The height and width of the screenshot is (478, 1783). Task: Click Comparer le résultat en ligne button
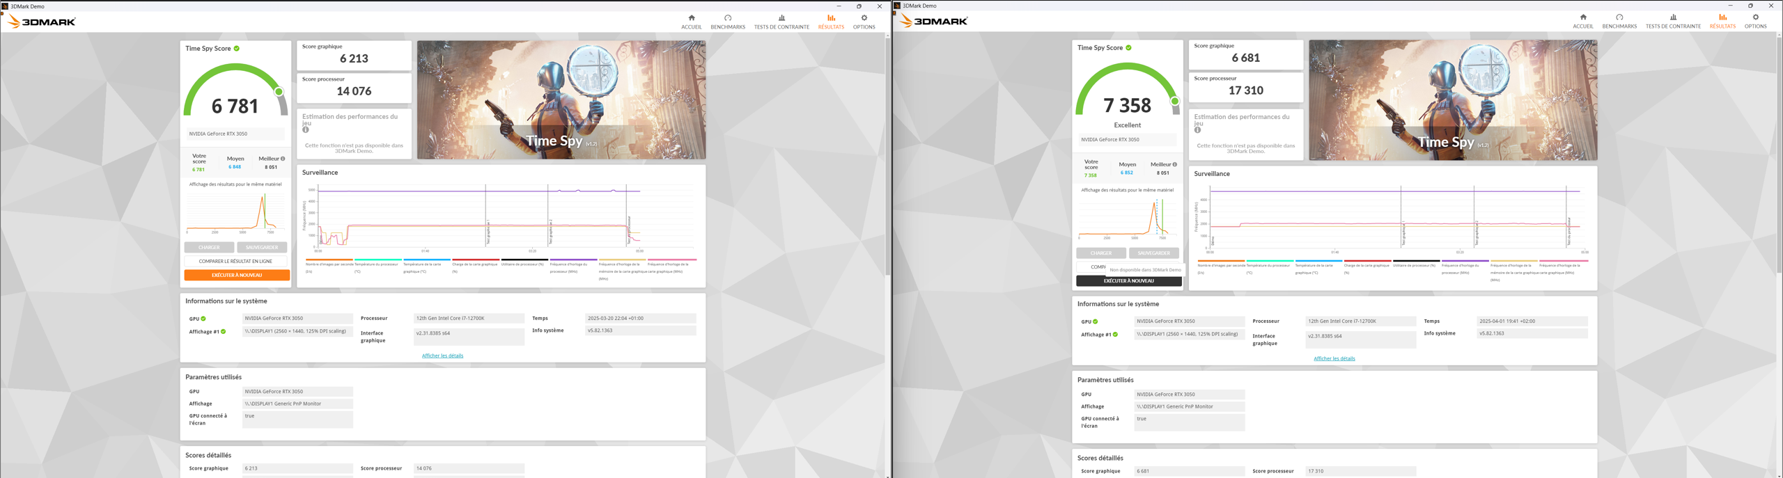click(235, 261)
